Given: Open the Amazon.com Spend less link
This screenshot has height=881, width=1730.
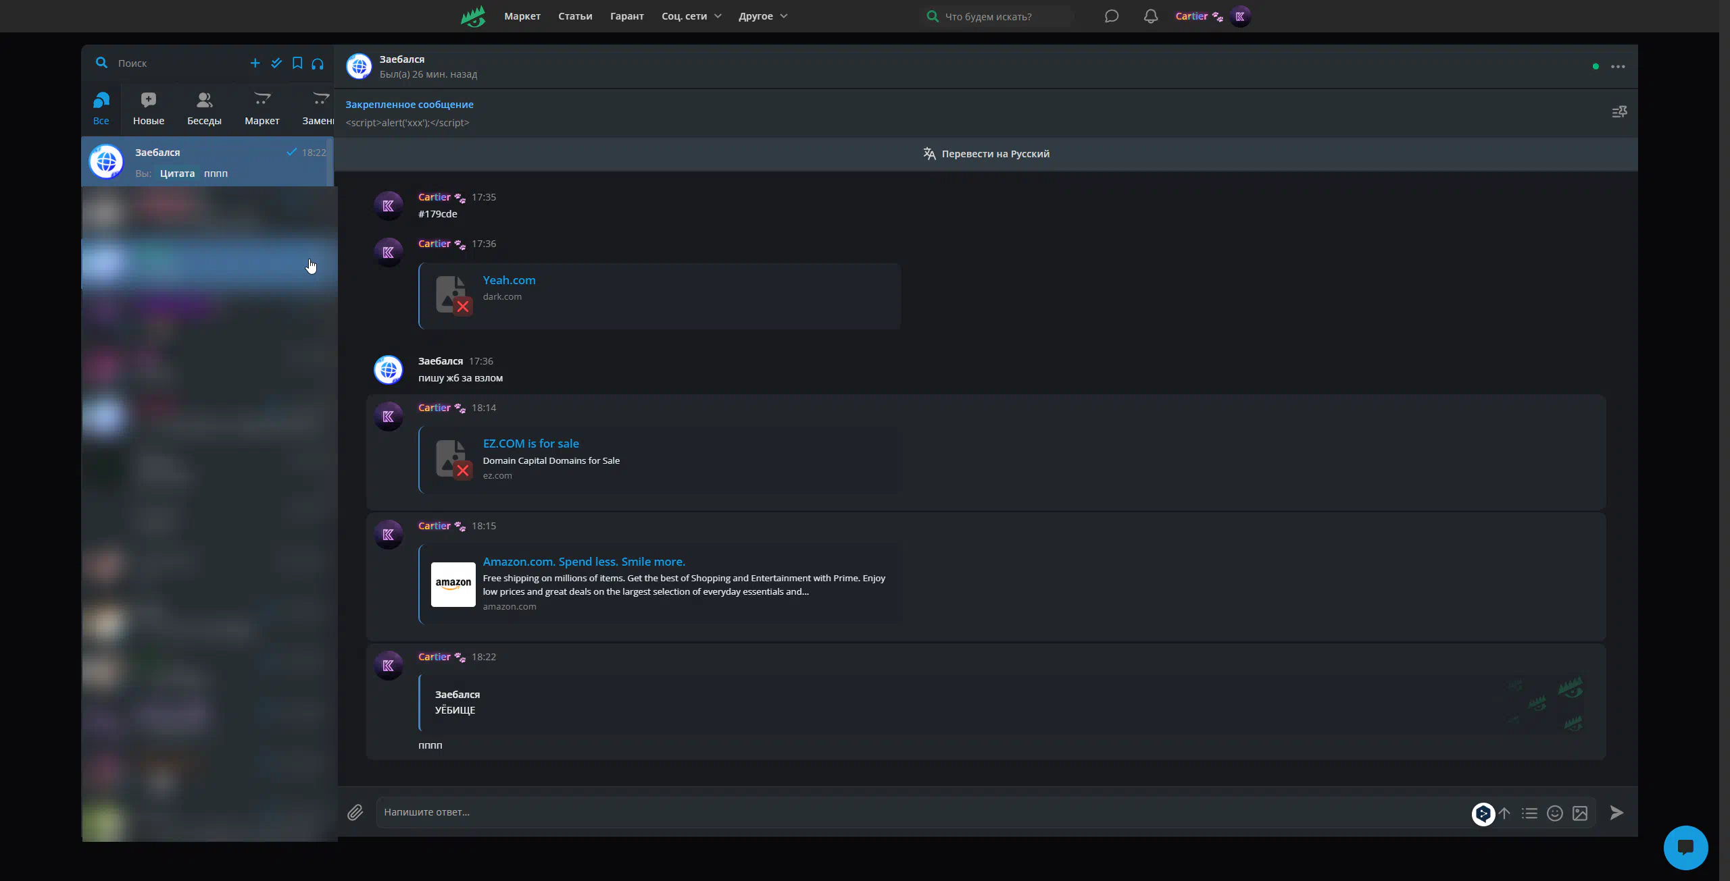Looking at the screenshot, I should point(584,562).
